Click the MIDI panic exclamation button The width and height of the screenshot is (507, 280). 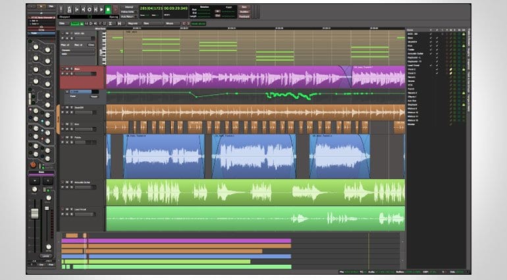[61, 9]
